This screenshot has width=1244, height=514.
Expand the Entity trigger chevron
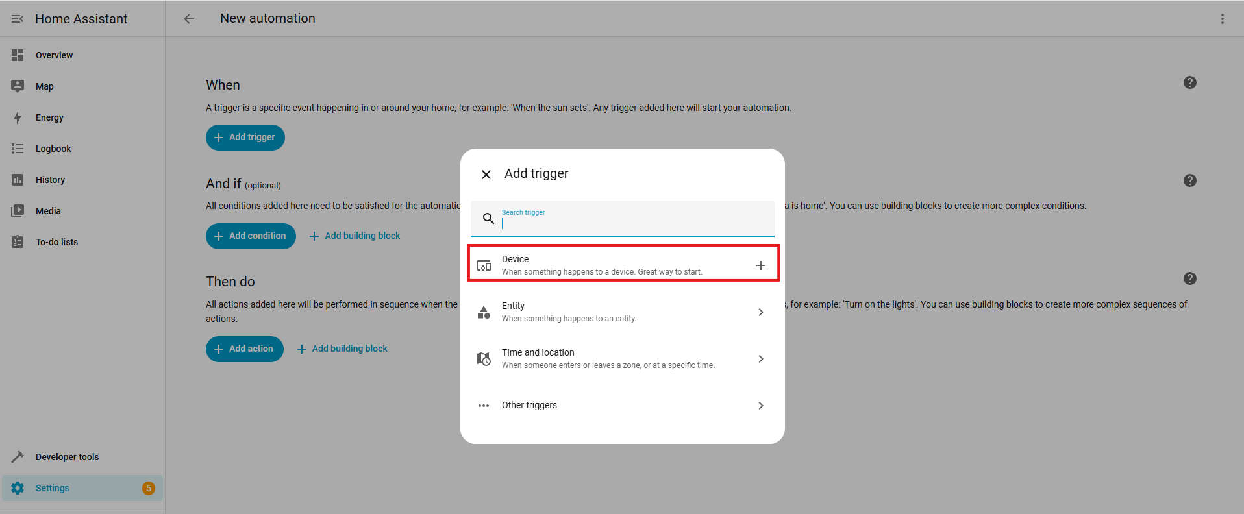tap(761, 312)
